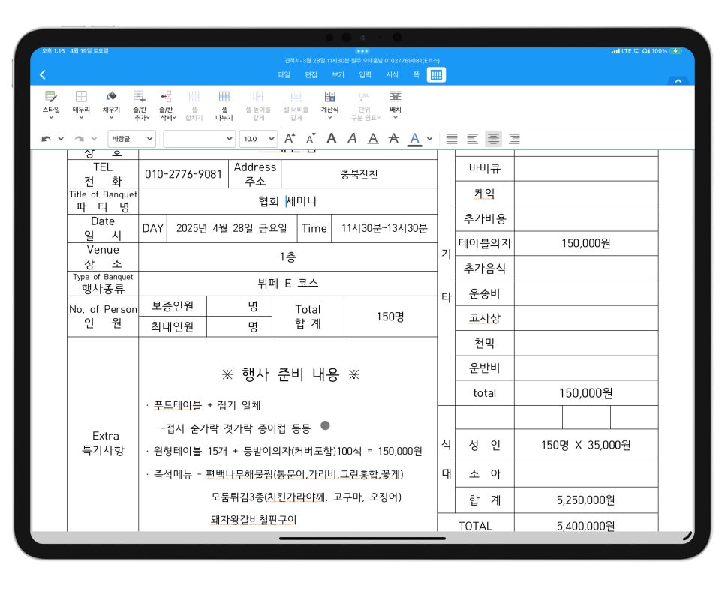Click the 합계 amount cell 5,250,000원
725x589 pixels.
586,500
